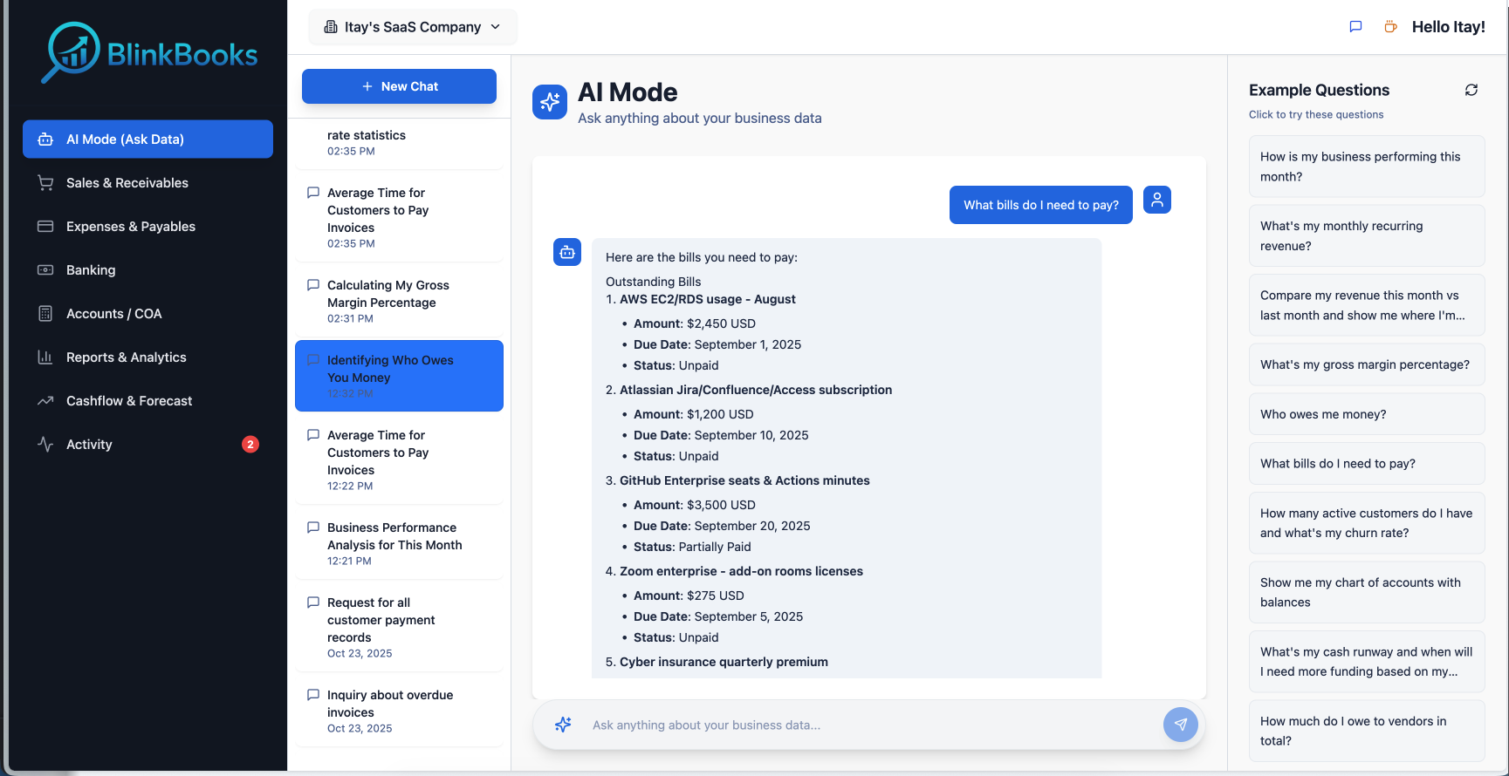Open Reports & Analytics section
The height and width of the screenshot is (776, 1509).
coord(147,357)
